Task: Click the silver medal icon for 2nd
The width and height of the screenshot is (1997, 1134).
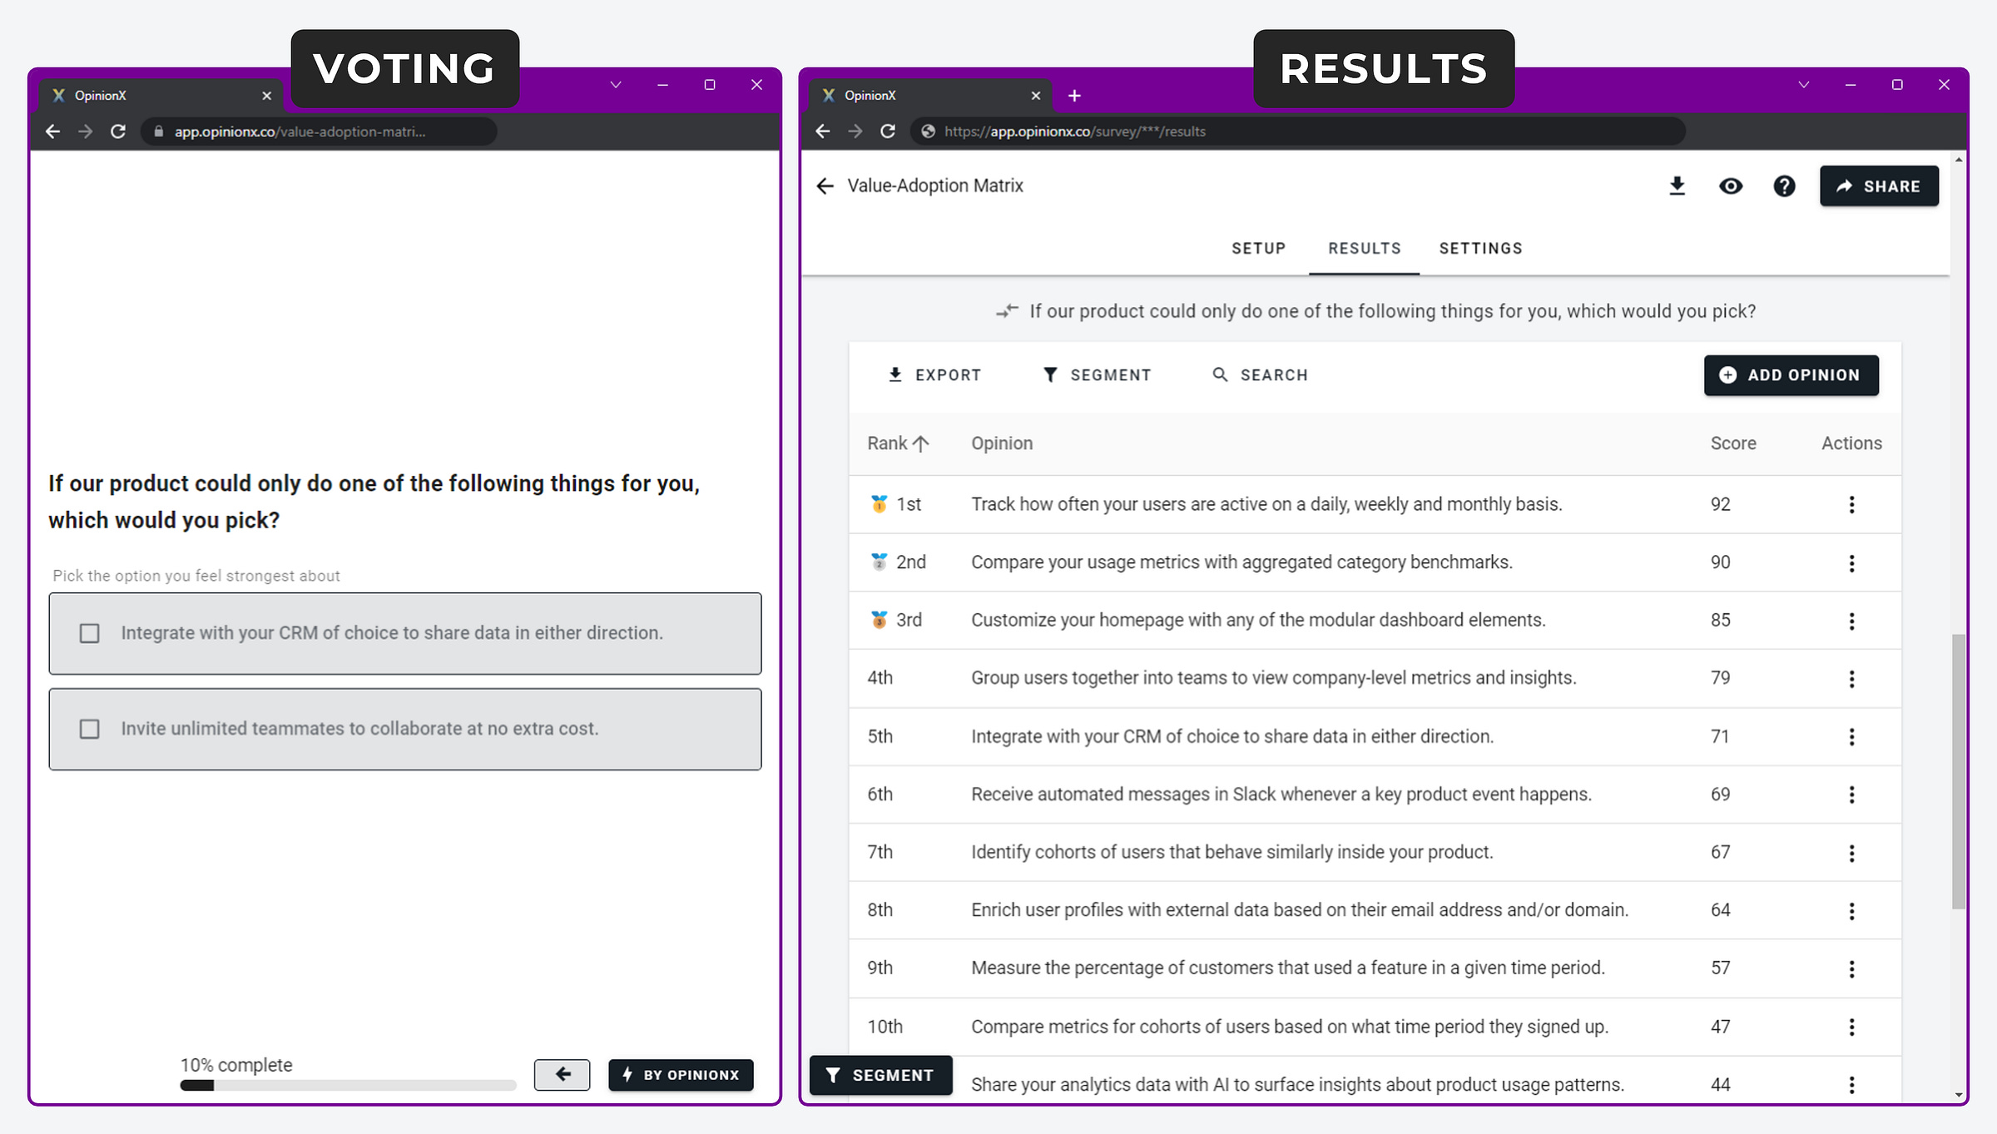Action: (x=879, y=562)
